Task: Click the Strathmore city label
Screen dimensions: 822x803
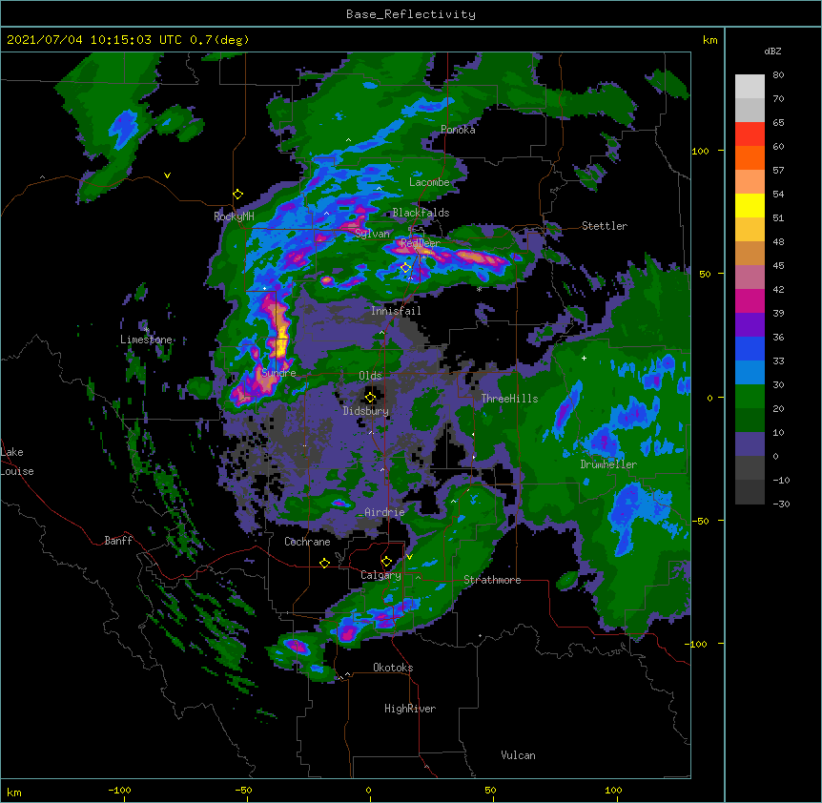Action: tap(492, 580)
